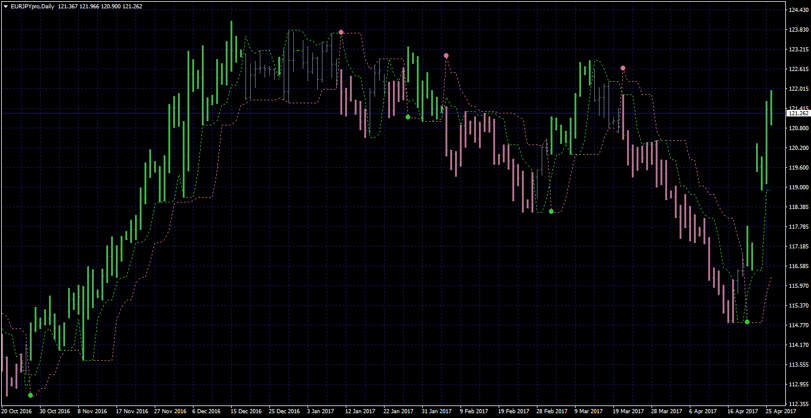Viewport: 811px width, 418px height.
Task: Select the pink signal dot at early February peak
Action: tap(446, 56)
